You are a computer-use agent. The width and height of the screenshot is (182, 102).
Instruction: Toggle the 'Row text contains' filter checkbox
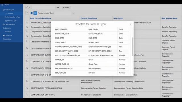click(32, 13)
